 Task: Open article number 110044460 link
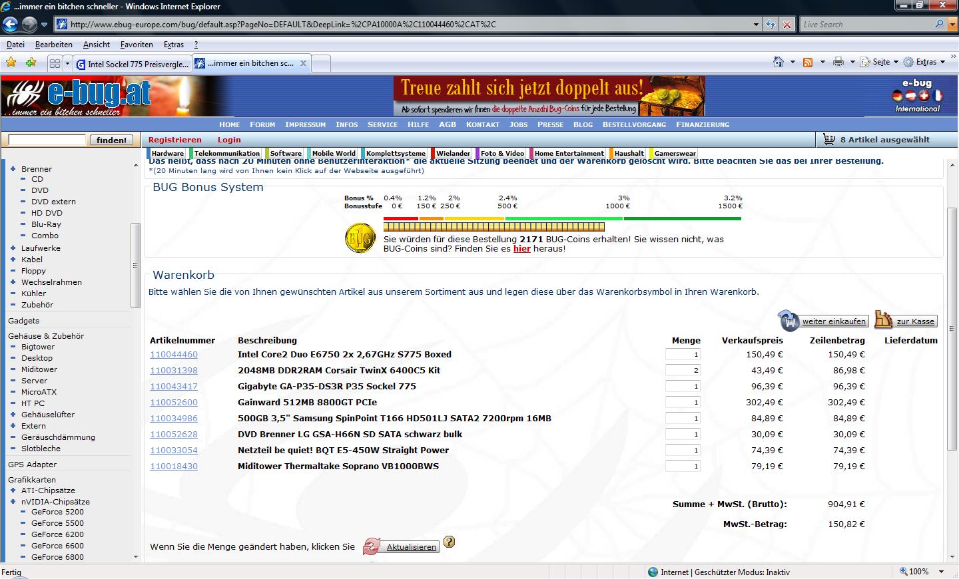coord(174,355)
